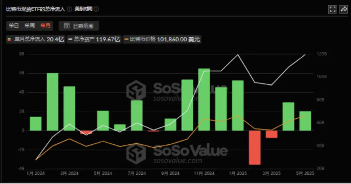The image size is (351, 184).
Task: Click info icon next to 美东时间
Action: coord(96,9)
